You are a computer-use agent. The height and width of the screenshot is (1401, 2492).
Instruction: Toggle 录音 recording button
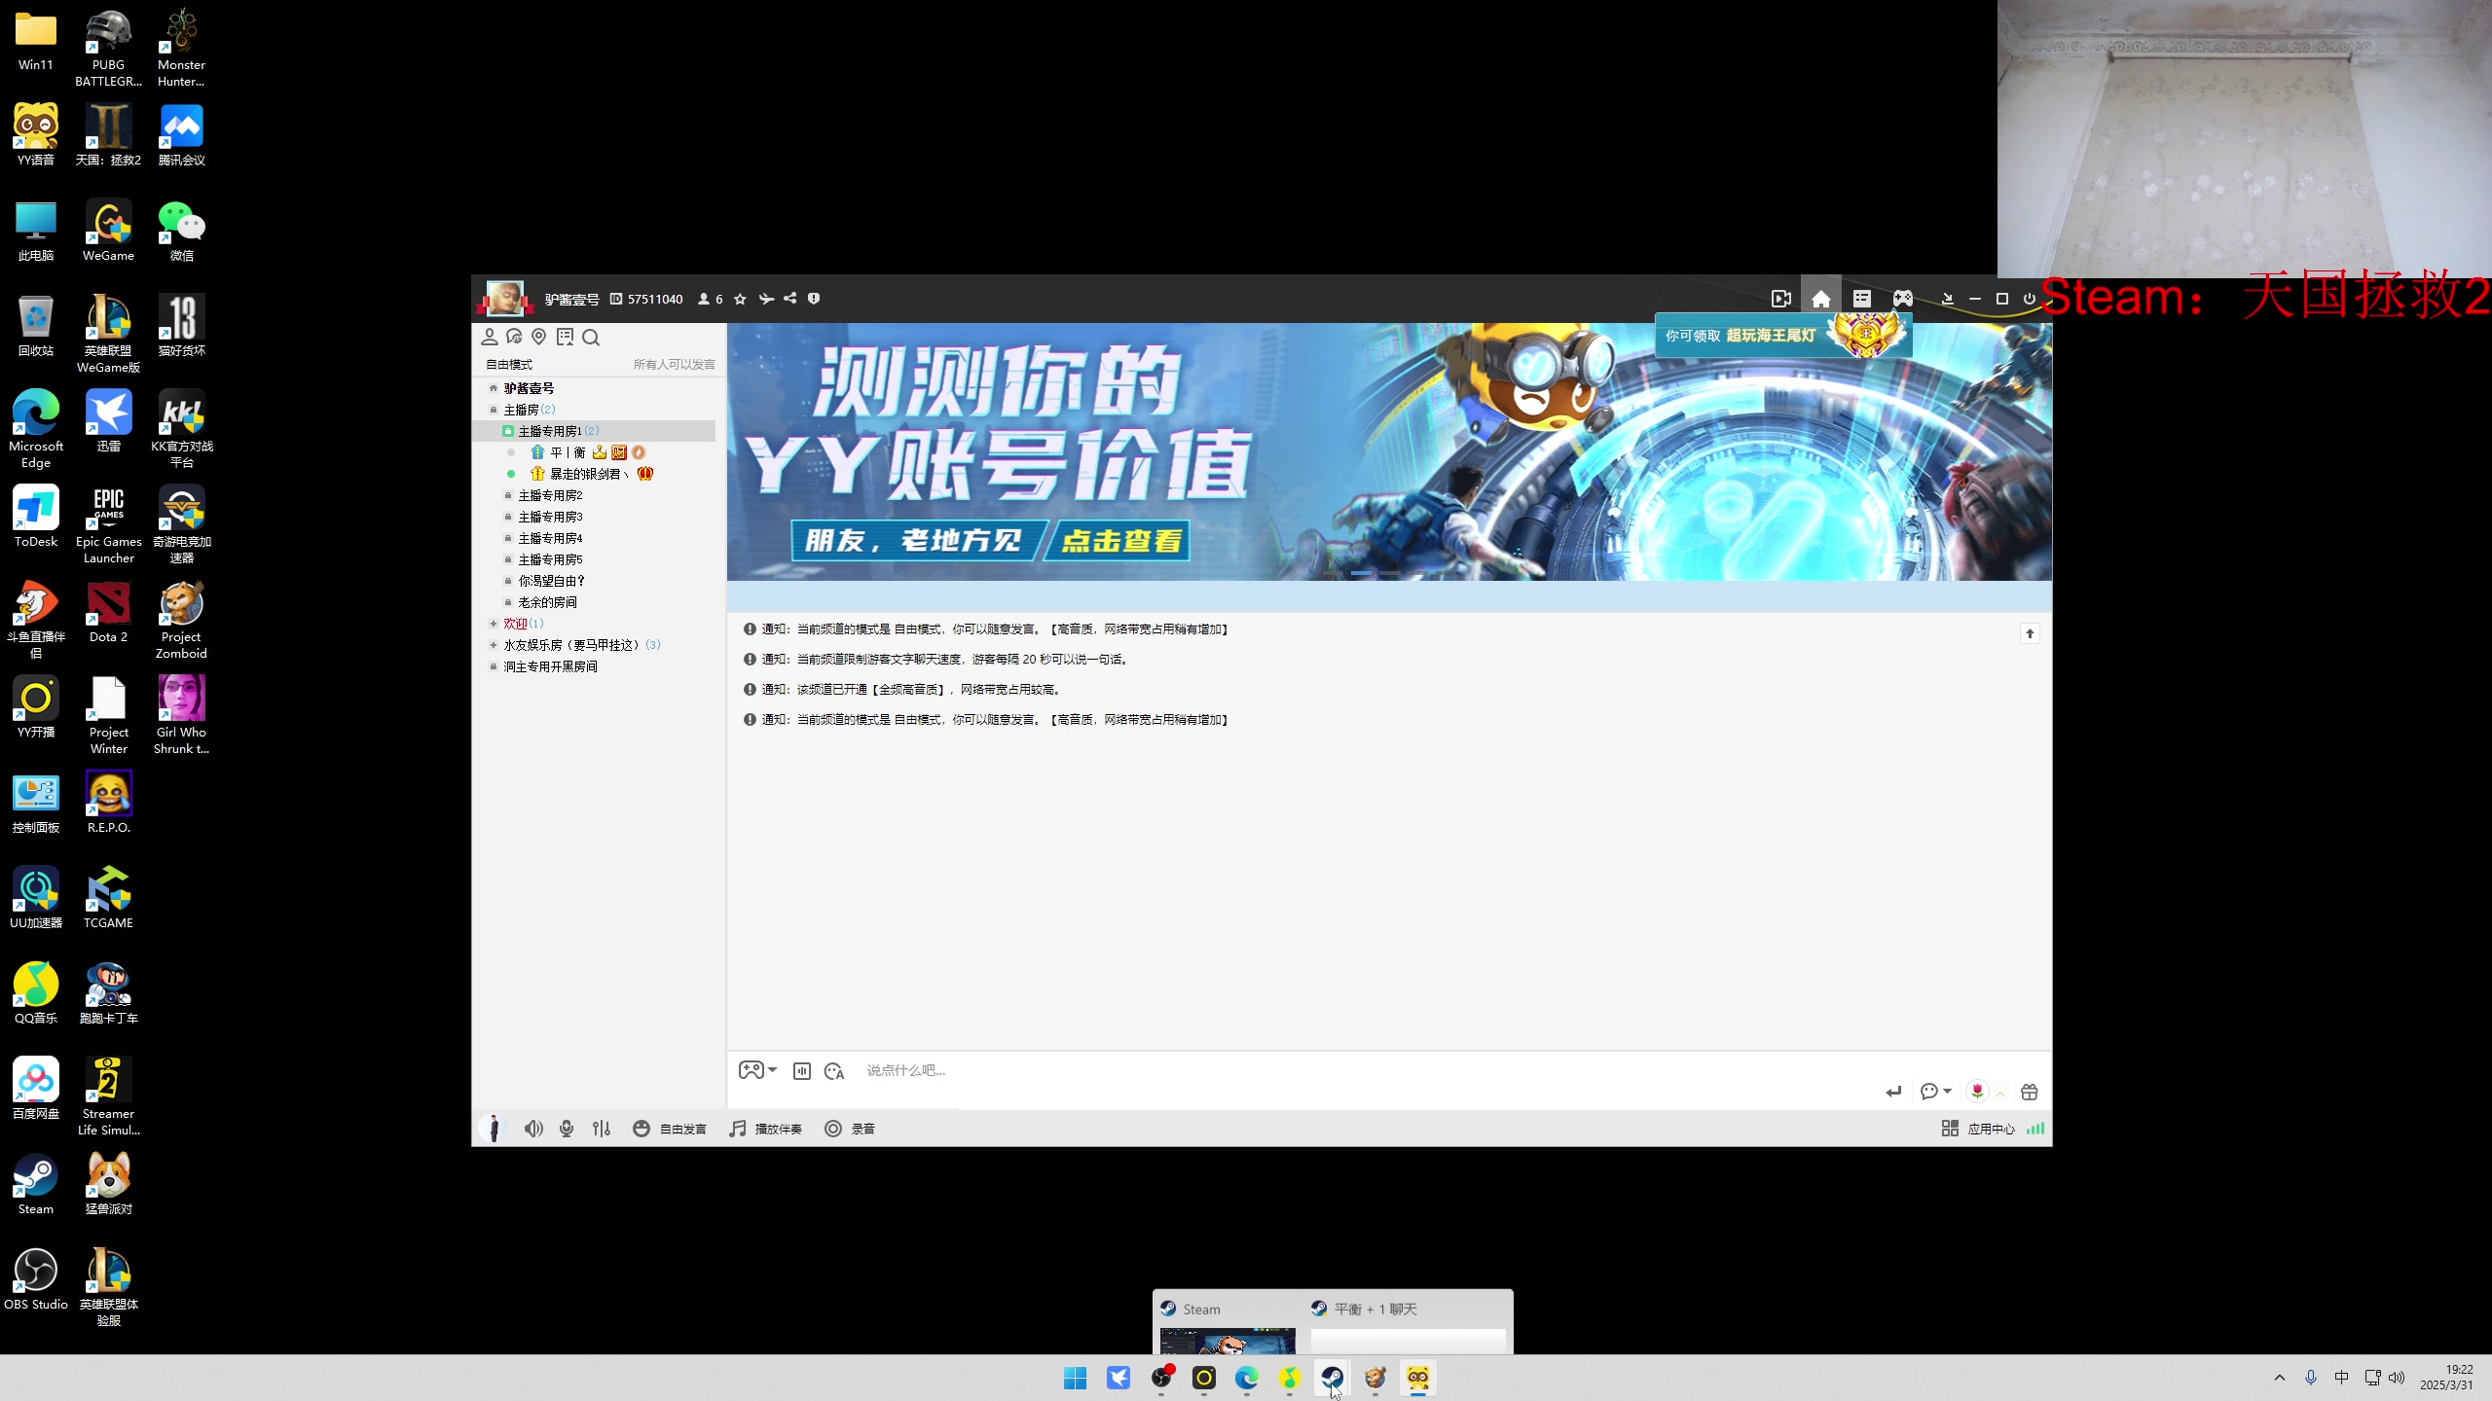[850, 1129]
